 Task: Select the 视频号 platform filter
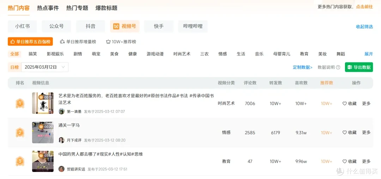125,26
